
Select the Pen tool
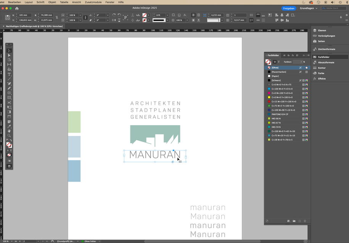pyautogui.click(x=10, y=83)
